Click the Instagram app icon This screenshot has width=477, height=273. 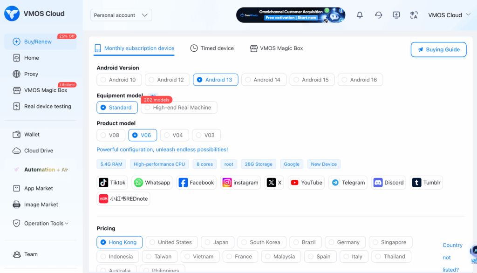point(227,183)
